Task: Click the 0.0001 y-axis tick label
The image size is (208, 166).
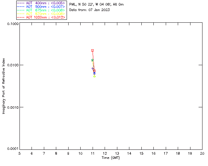Action: click(13, 149)
